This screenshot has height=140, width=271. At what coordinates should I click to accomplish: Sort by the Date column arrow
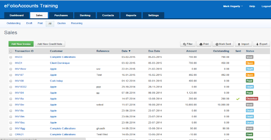click(x=130, y=51)
